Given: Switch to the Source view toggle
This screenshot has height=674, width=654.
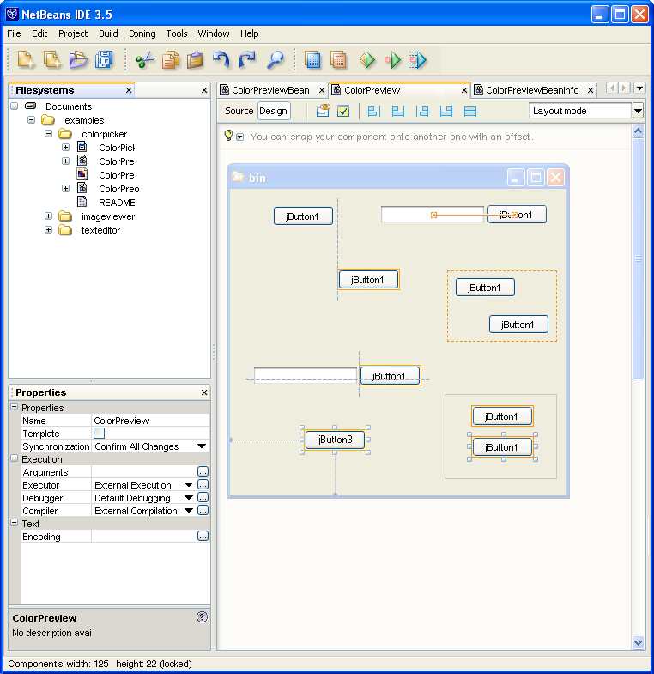Looking at the screenshot, I should 239,111.
